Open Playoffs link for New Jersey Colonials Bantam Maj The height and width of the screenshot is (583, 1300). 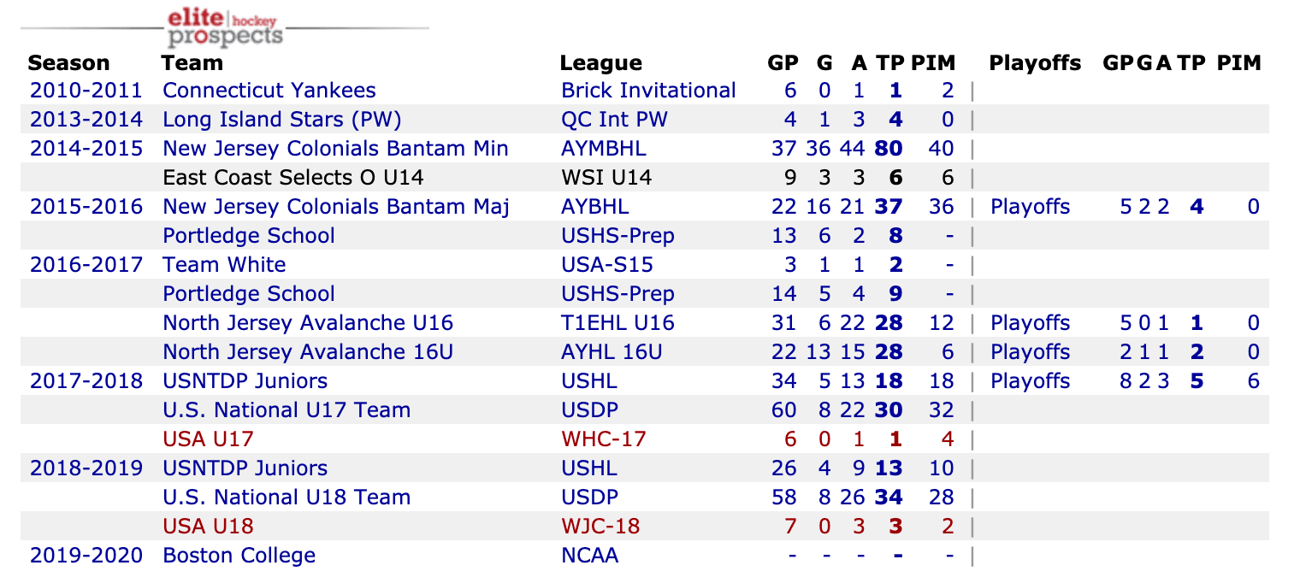click(1030, 207)
